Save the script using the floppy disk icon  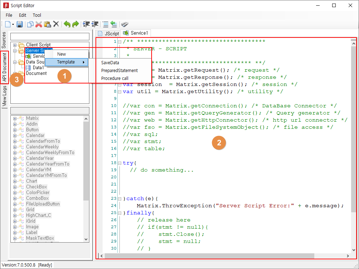pyautogui.click(x=19, y=24)
